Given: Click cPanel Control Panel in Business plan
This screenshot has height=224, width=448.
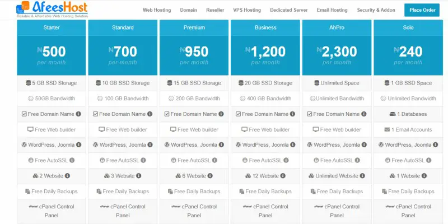Looking at the screenshot, I should point(265,211).
